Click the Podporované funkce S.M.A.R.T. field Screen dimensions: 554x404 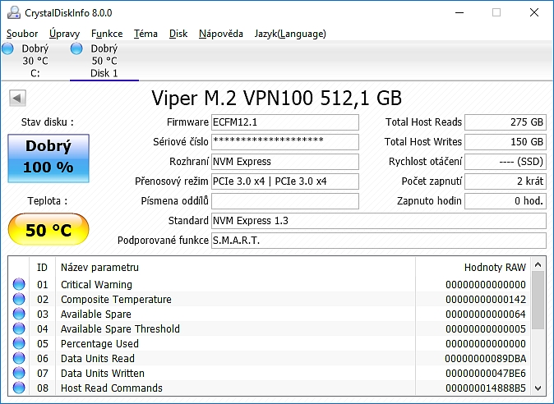[x=379, y=241]
